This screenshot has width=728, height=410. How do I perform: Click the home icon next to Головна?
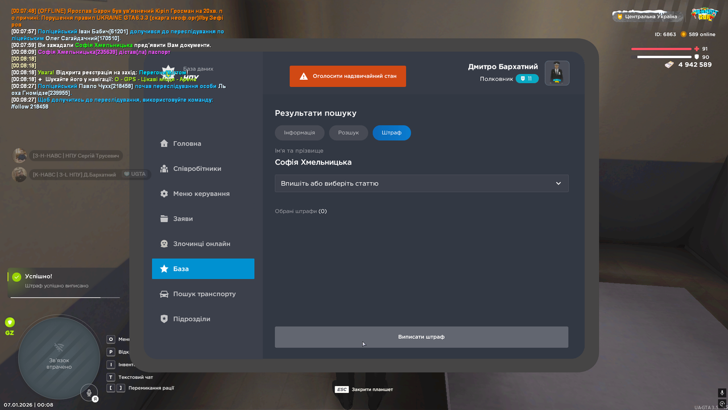coord(164,143)
